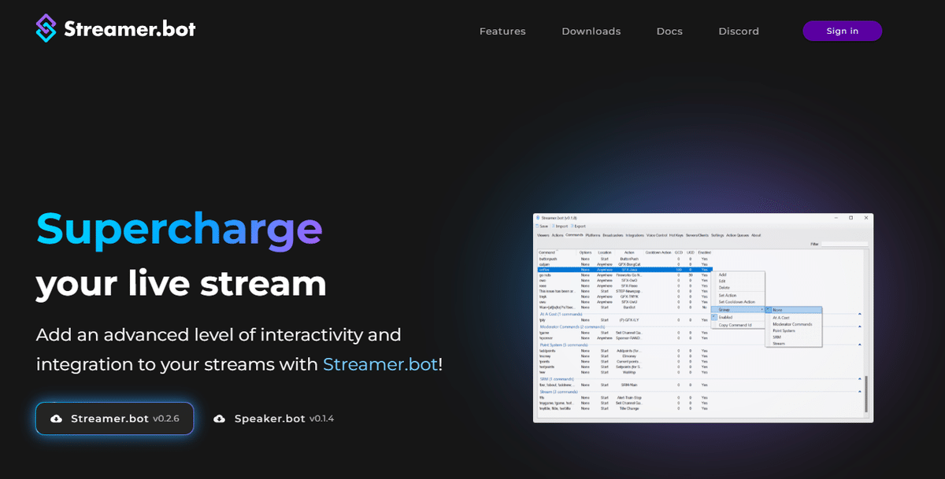Open the Docs navigation link
Image resolution: width=945 pixels, height=479 pixels.
point(669,31)
